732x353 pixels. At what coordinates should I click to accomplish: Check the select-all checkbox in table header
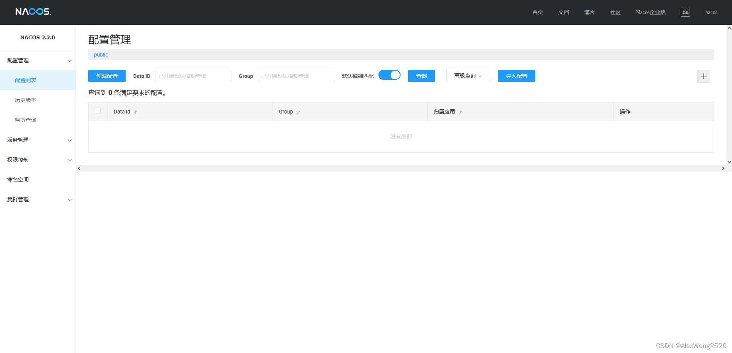pyautogui.click(x=98, y=111)
